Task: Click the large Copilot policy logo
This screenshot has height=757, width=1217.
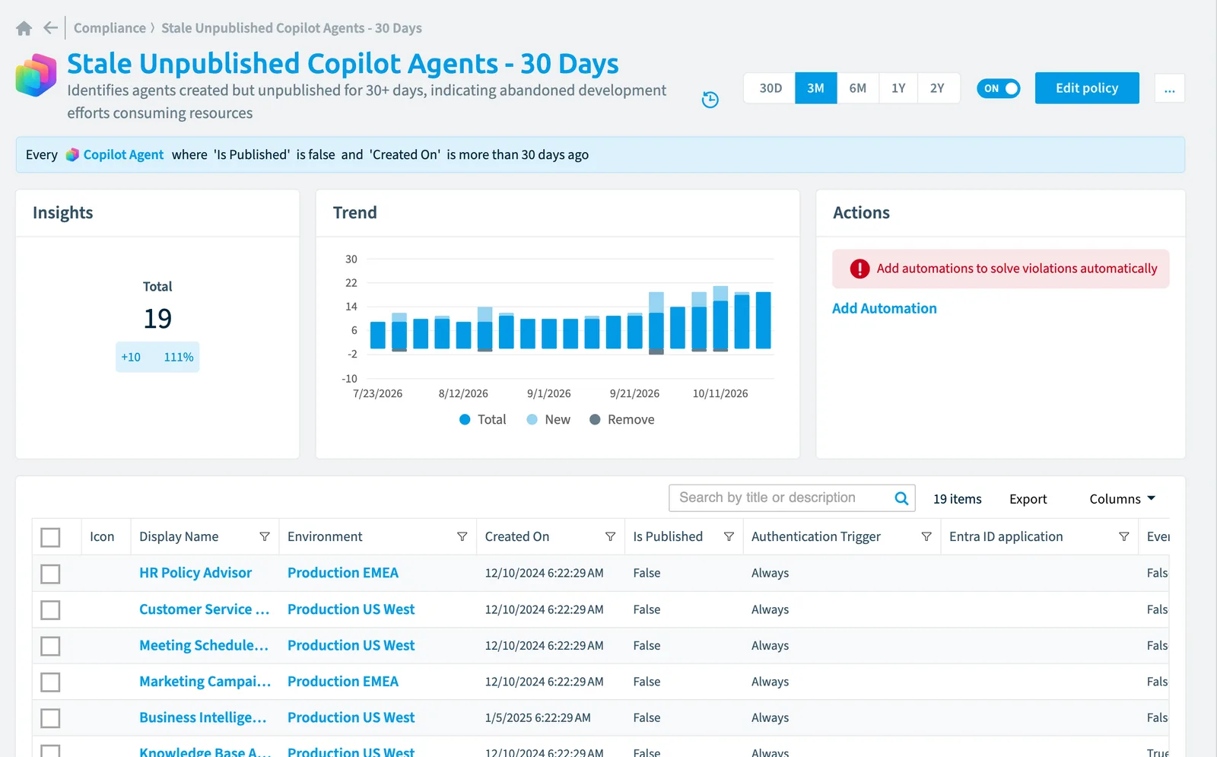Action: pos(36,75)
